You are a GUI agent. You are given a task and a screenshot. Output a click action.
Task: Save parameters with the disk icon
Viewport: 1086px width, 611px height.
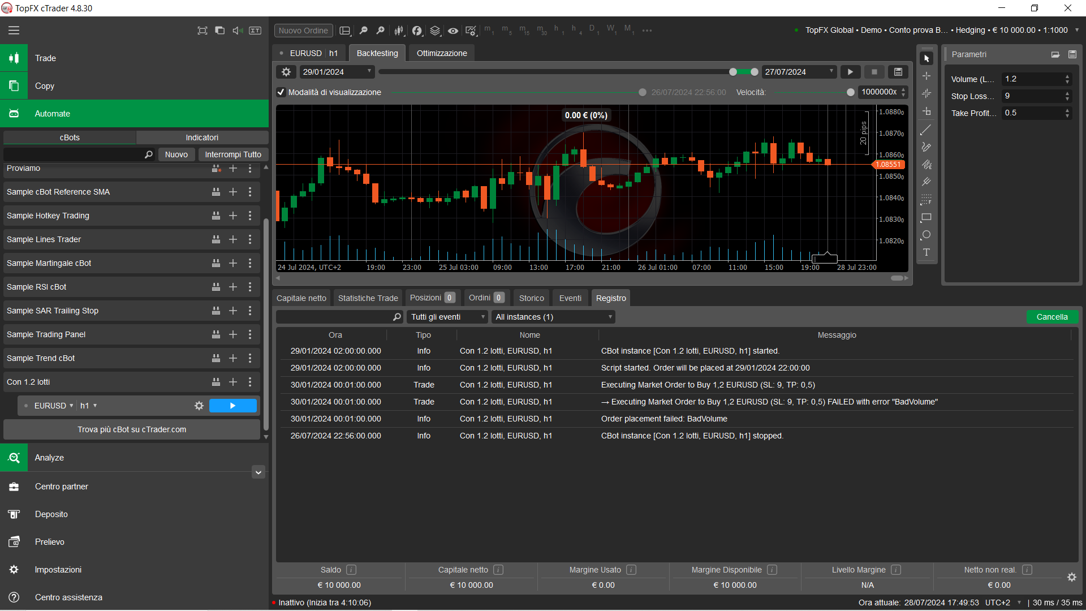(1072, 54)
